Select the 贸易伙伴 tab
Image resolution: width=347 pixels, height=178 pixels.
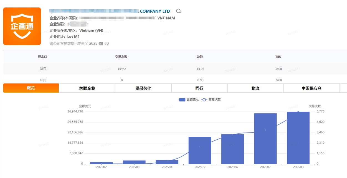pyautogui.click(x=143, y=88)
